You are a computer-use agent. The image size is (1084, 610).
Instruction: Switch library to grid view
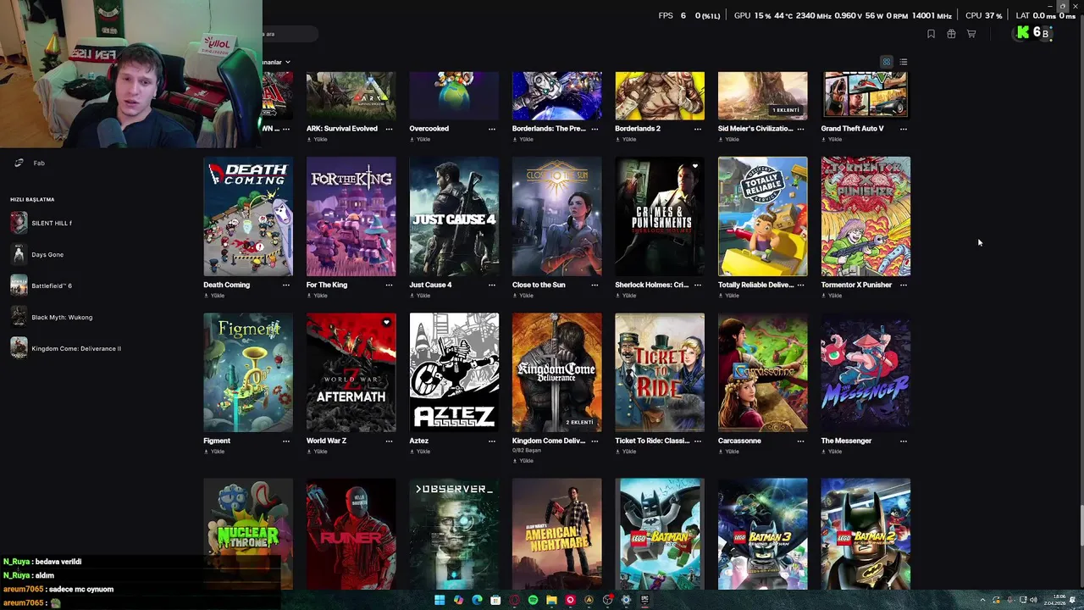click(x=887, y=62)
